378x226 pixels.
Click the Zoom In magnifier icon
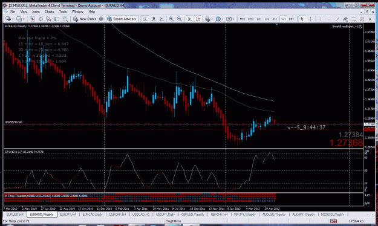point(171,19)
